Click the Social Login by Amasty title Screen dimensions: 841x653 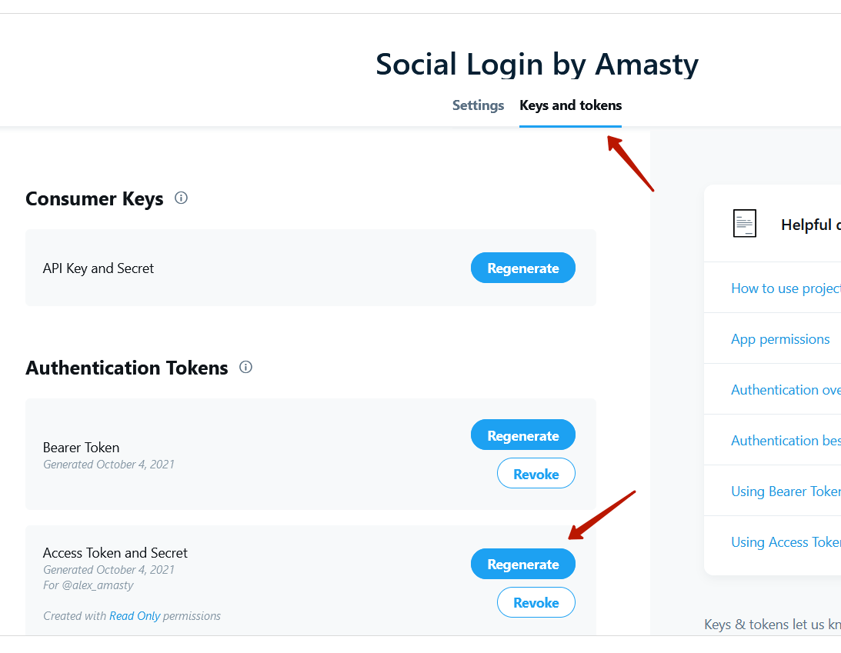[x=537, y=65]
